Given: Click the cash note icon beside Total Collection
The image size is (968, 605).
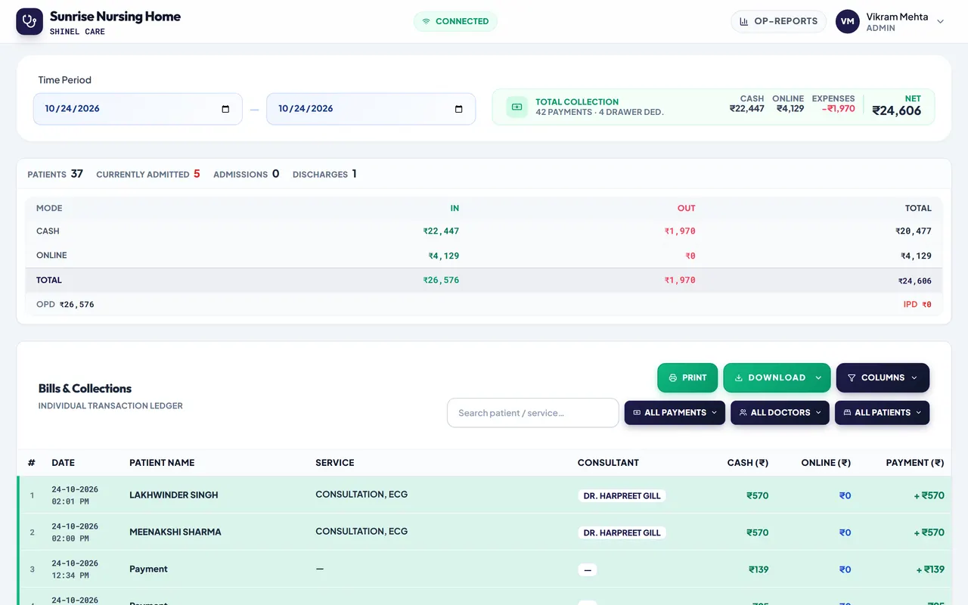Looking at the screenshot, I should [517, 107].
